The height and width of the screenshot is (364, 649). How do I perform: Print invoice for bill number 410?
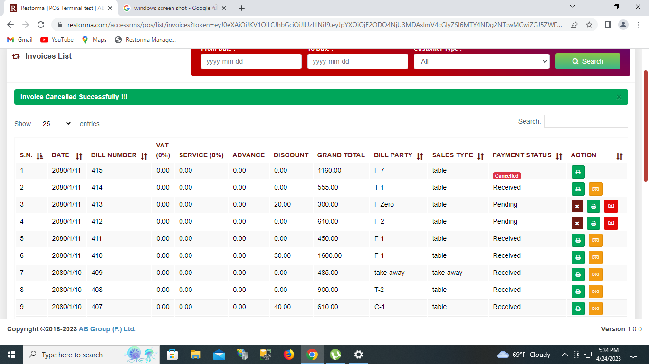578,257
